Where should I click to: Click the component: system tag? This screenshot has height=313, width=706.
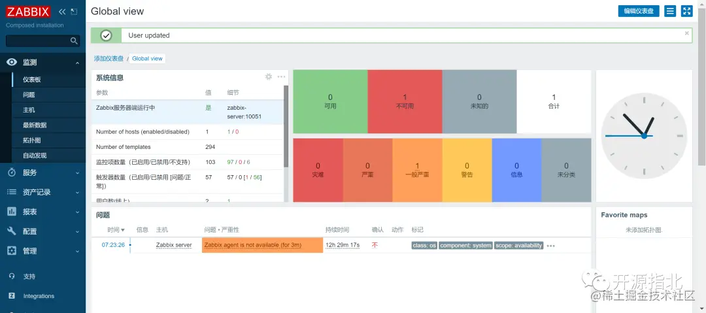[465, 246]
